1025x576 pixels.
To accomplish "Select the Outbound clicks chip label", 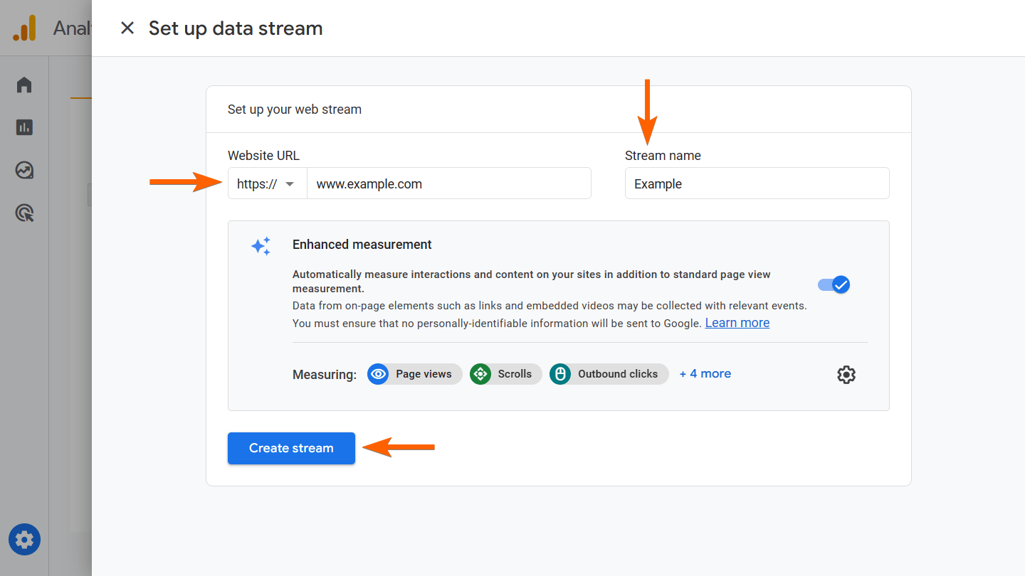I will click(x=617, y=374).
